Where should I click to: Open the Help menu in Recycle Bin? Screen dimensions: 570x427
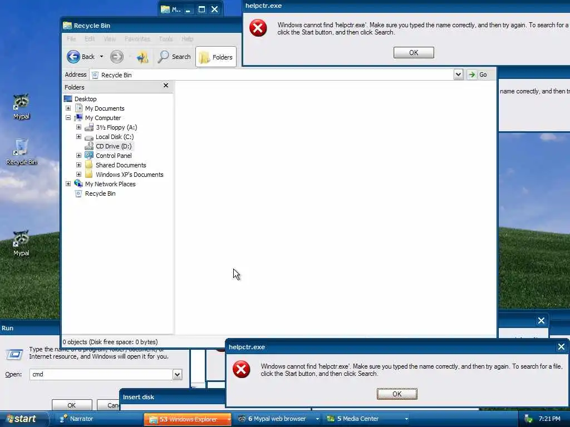187,38
